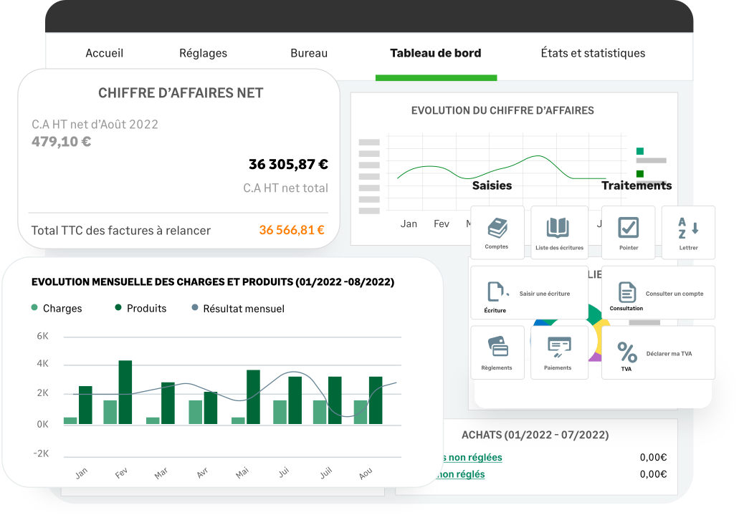Open the Écriture document icon

click(x=496, y=292)
